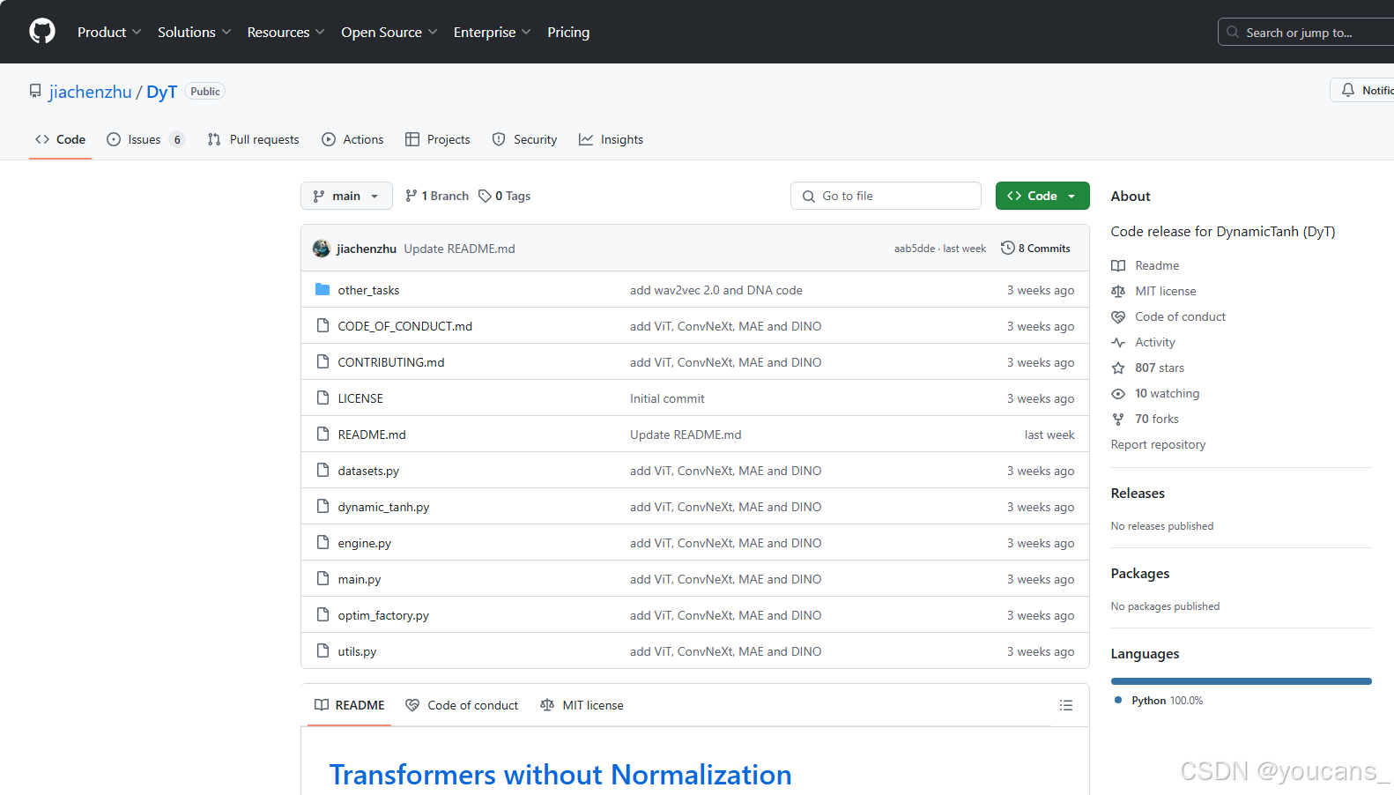Select the Code of conduct tab above README
The image size is (1394, 795).
point(462,705)
